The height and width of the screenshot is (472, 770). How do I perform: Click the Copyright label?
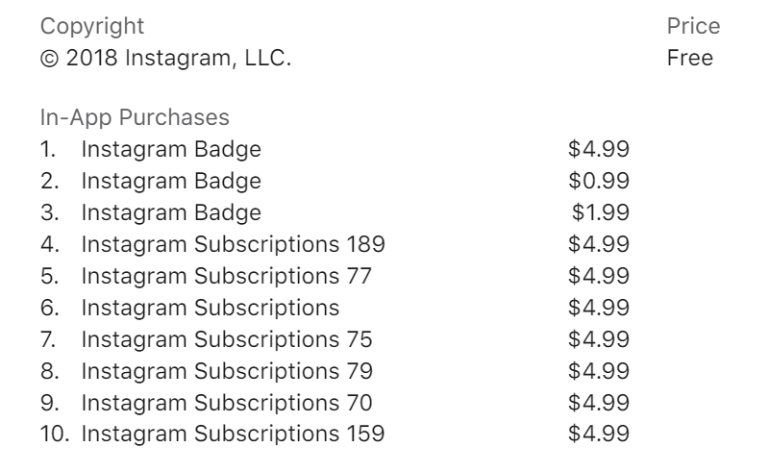tap(92, 26)
